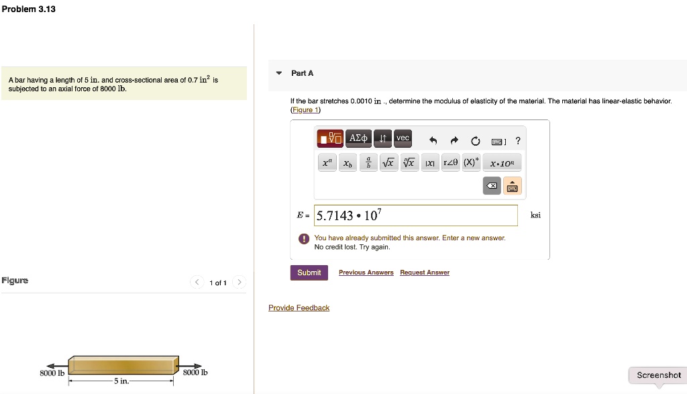Viewport: 687px width, 394px height.
Task: Toggle the arrows palette in the editor
Action: click(x=382, y=138)
